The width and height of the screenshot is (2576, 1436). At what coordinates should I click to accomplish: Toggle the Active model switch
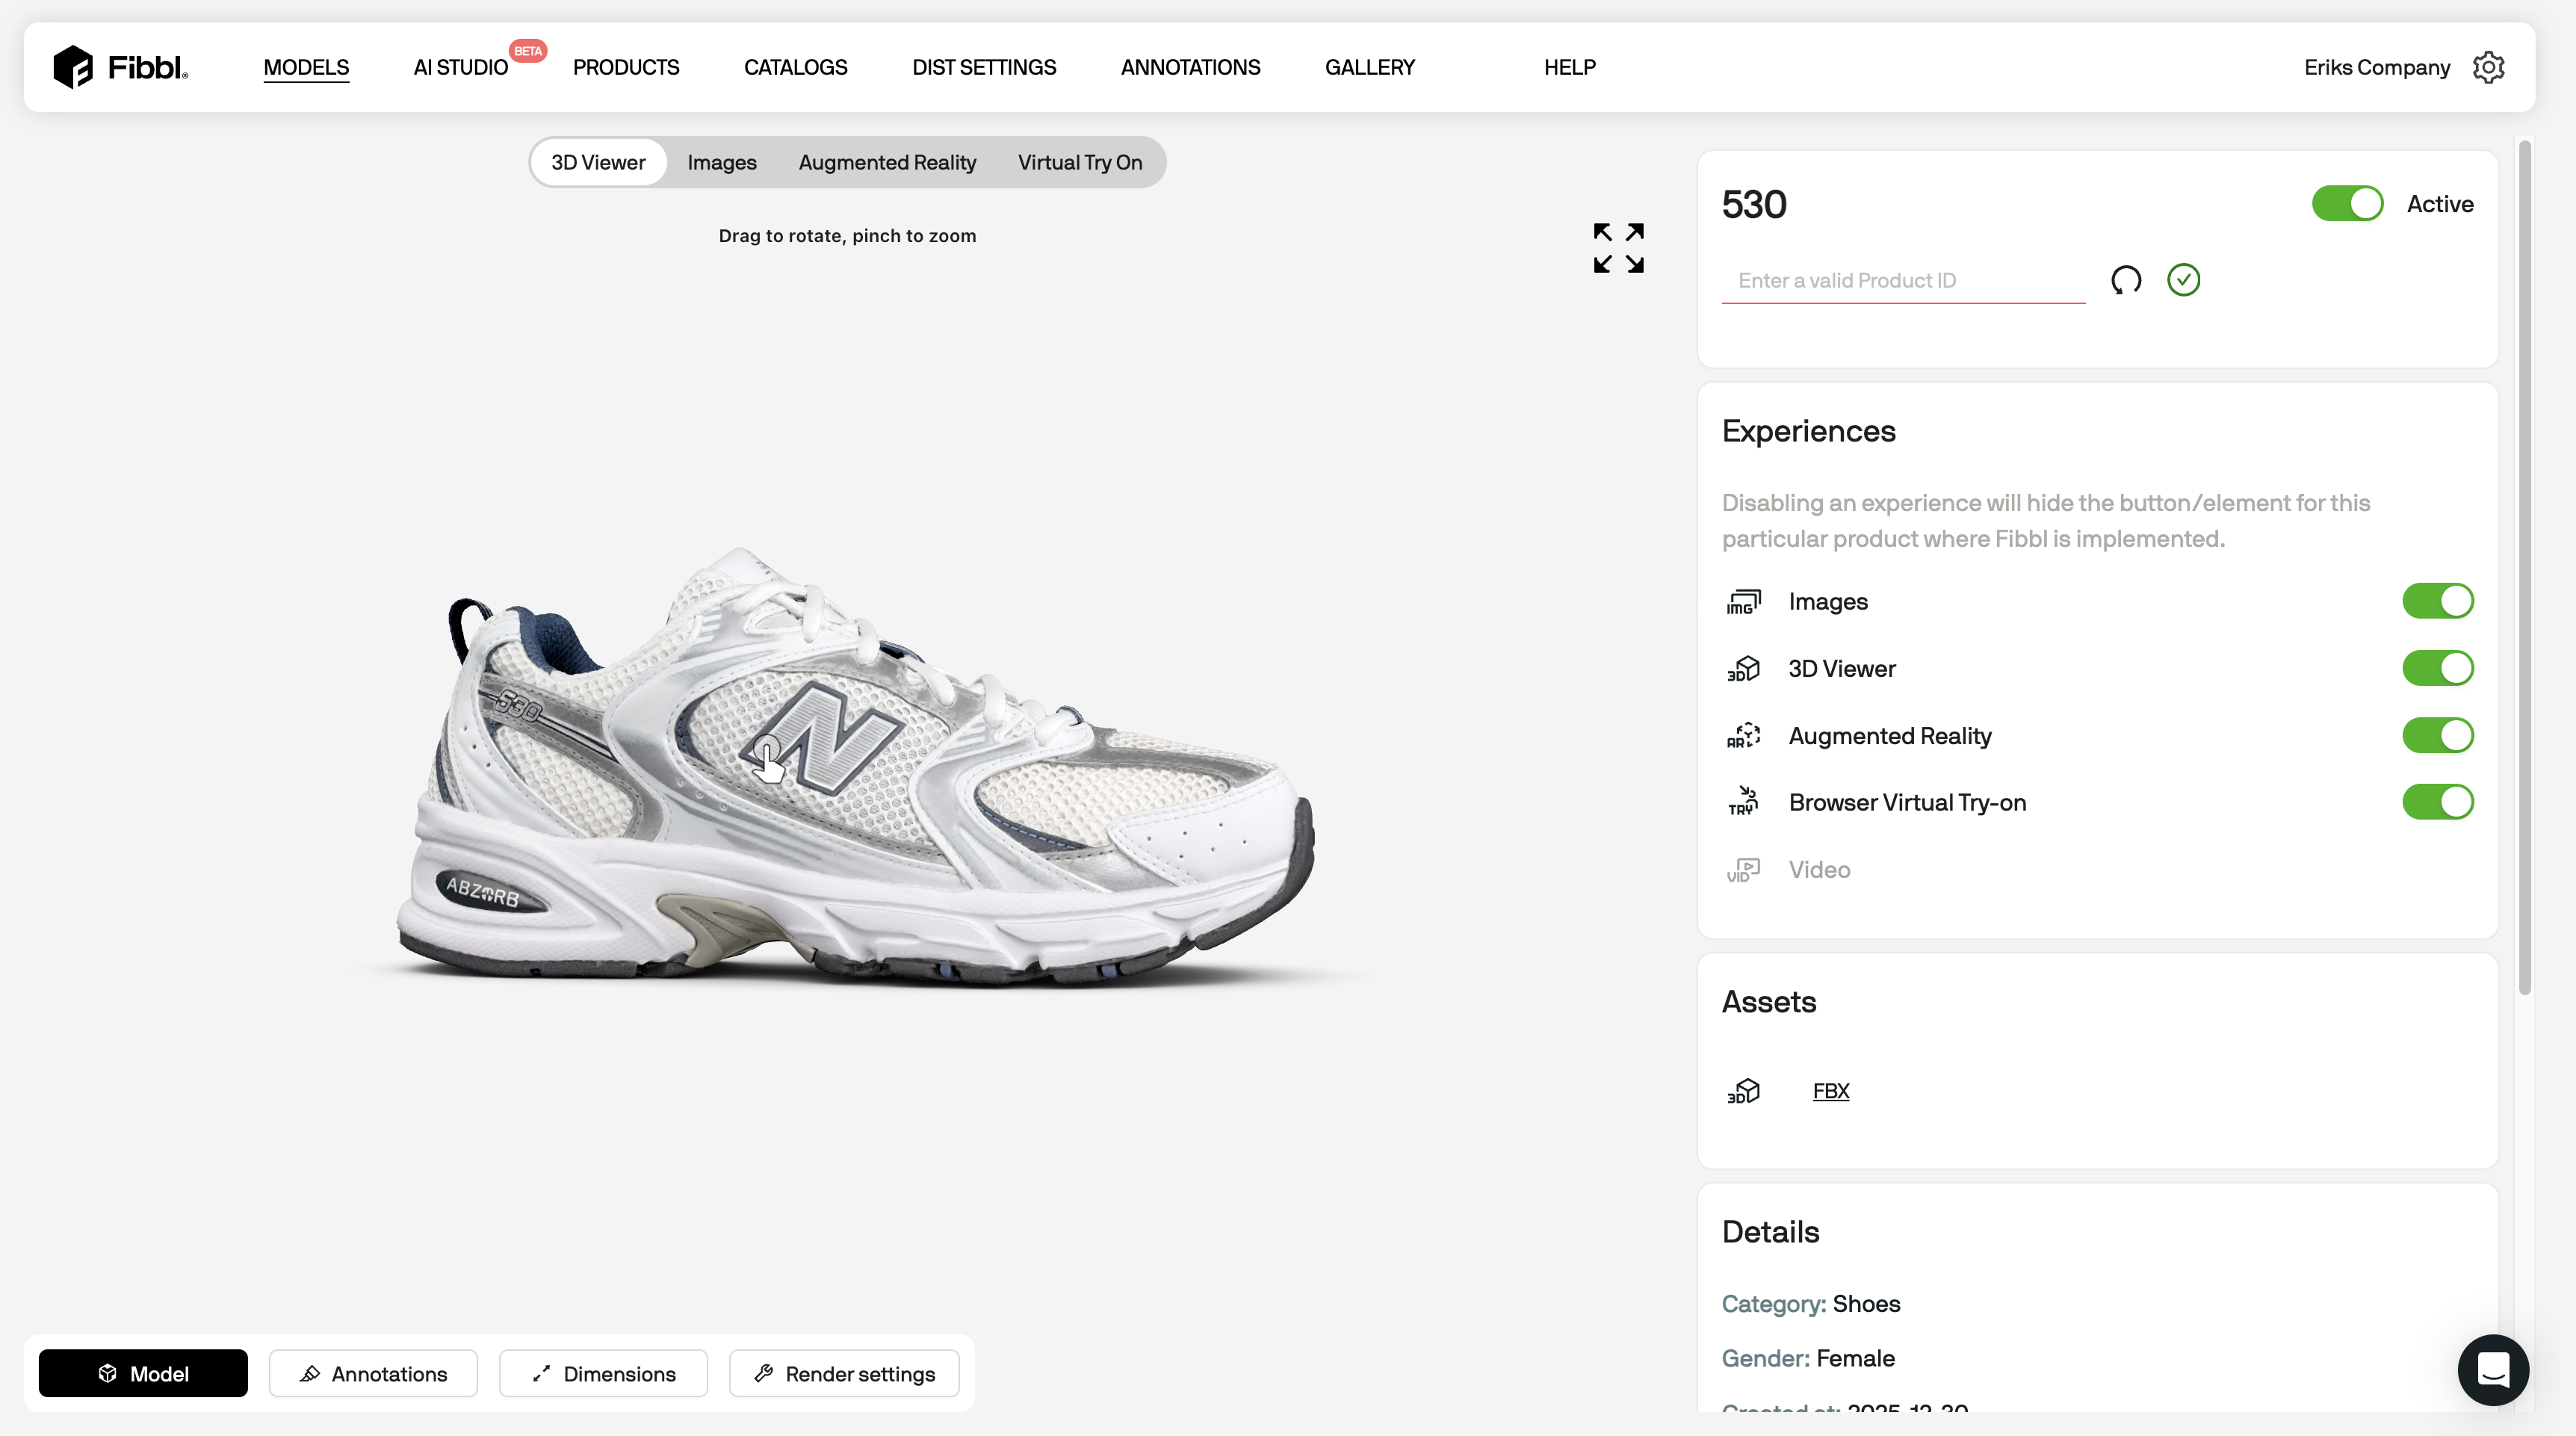tap(2347, 204)
